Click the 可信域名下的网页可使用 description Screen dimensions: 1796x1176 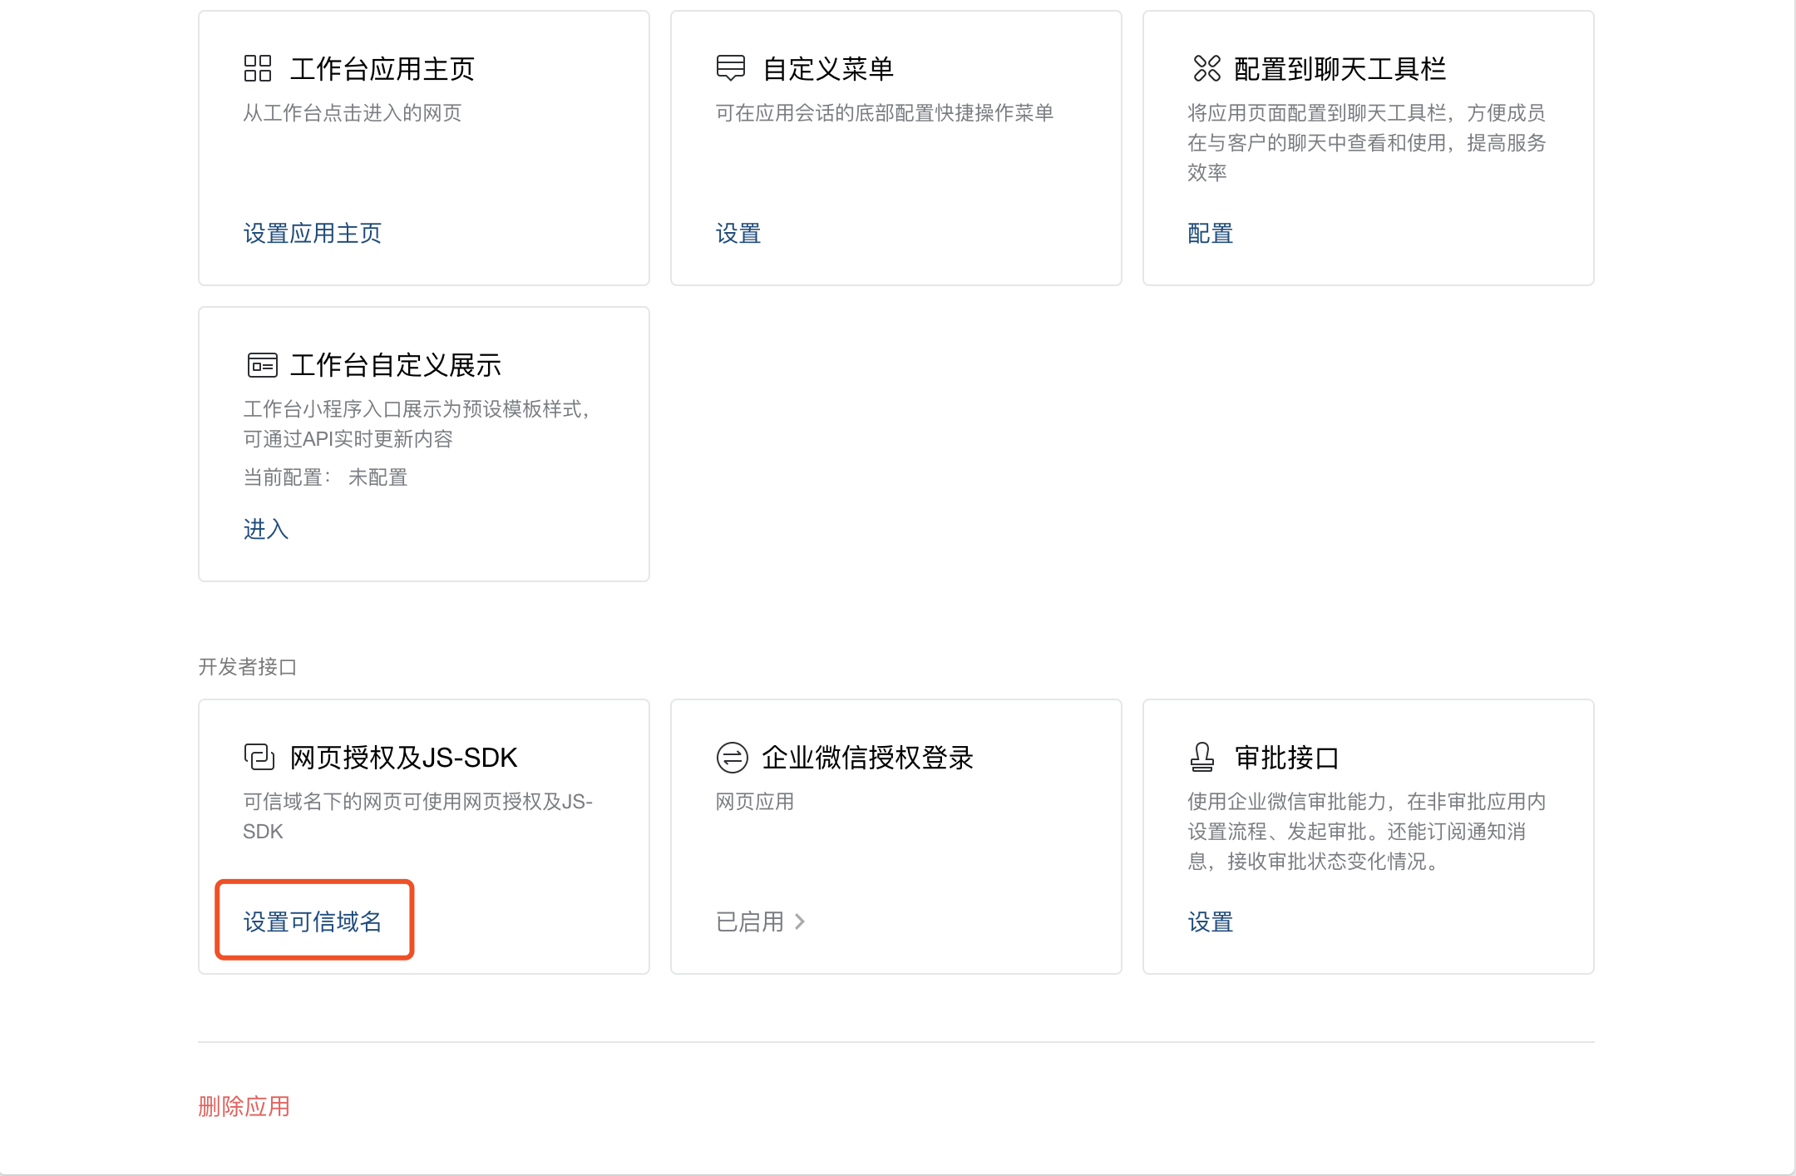(x=417, y=816)
